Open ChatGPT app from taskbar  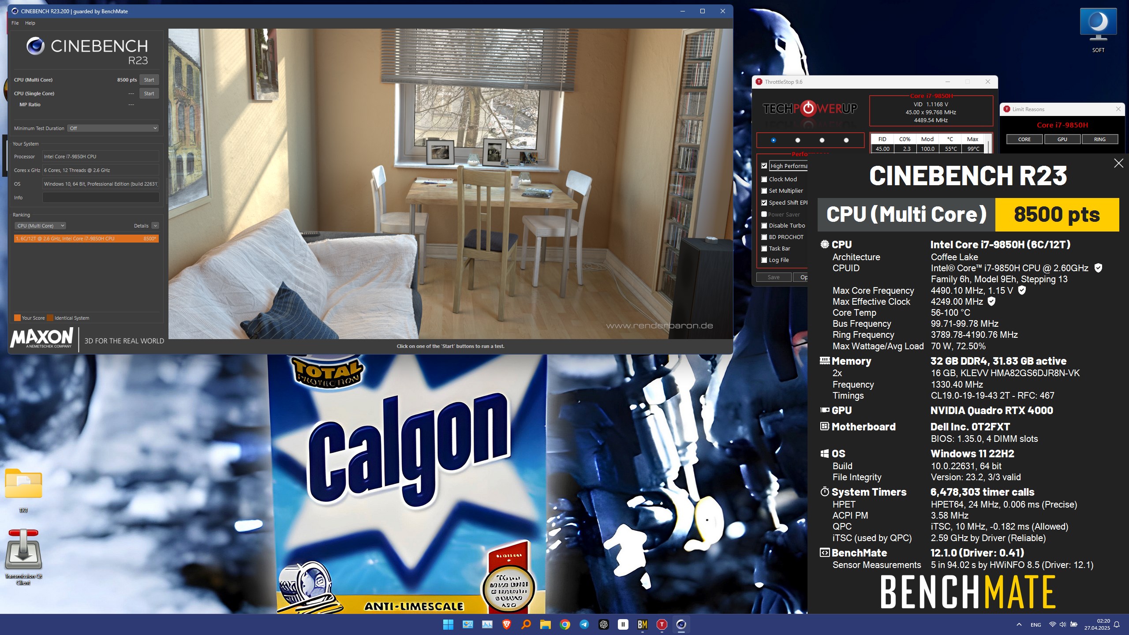tap(603, 624)
